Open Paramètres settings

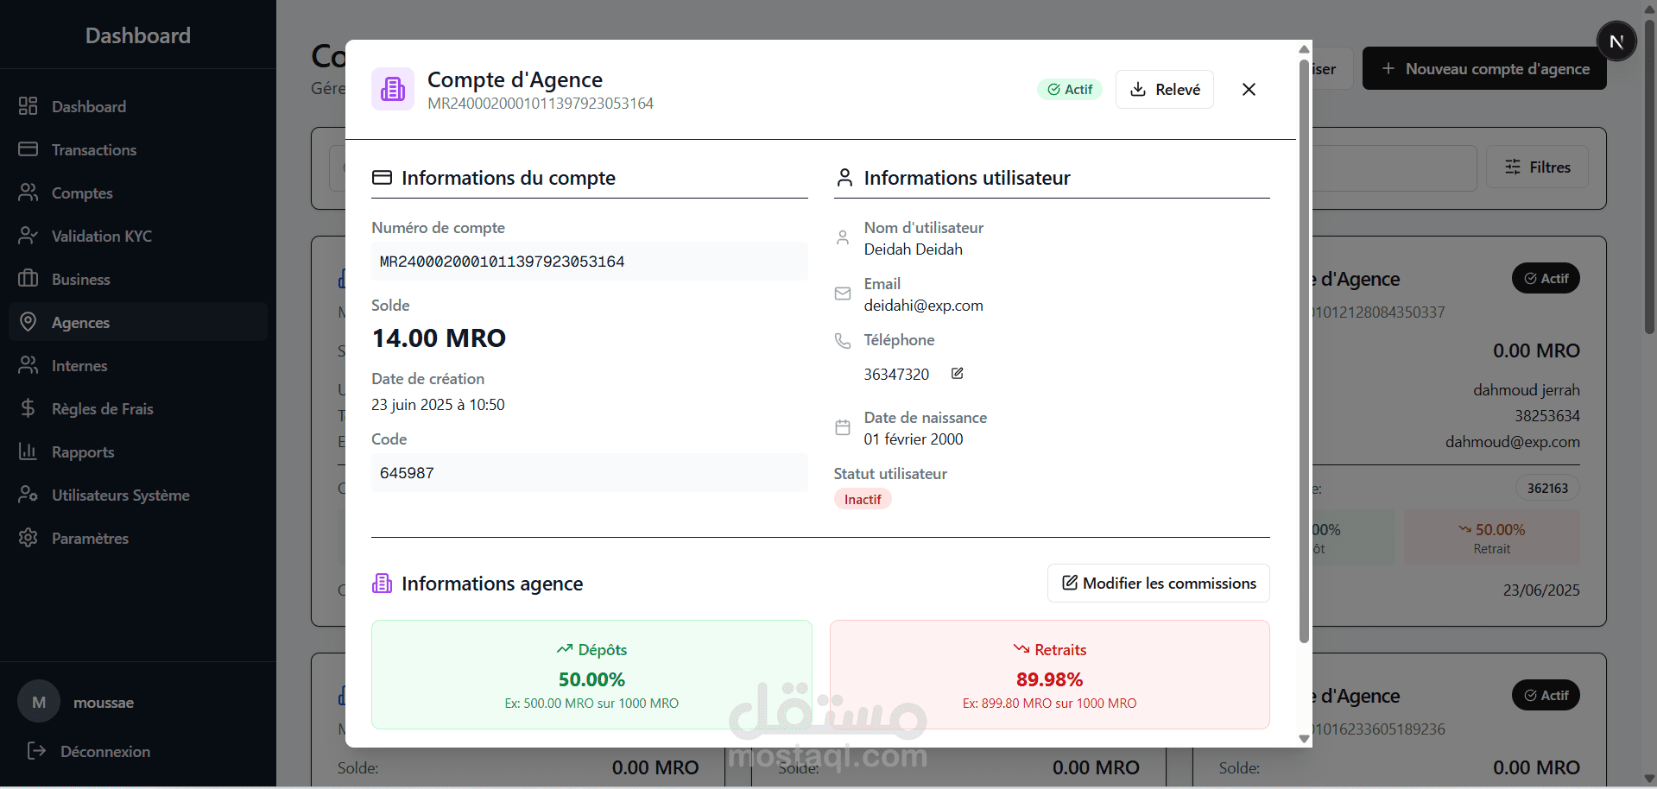pos(138,538)
